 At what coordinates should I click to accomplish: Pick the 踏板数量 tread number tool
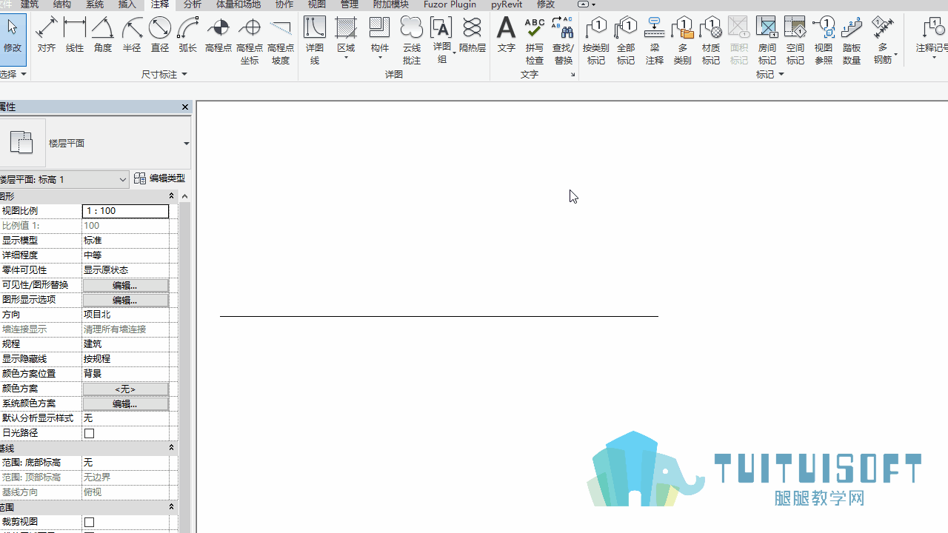(852, 40)
